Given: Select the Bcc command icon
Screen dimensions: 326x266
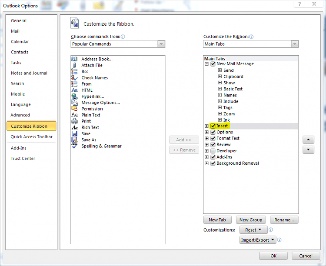Looking at the screenshot, I should pos(74,72).
